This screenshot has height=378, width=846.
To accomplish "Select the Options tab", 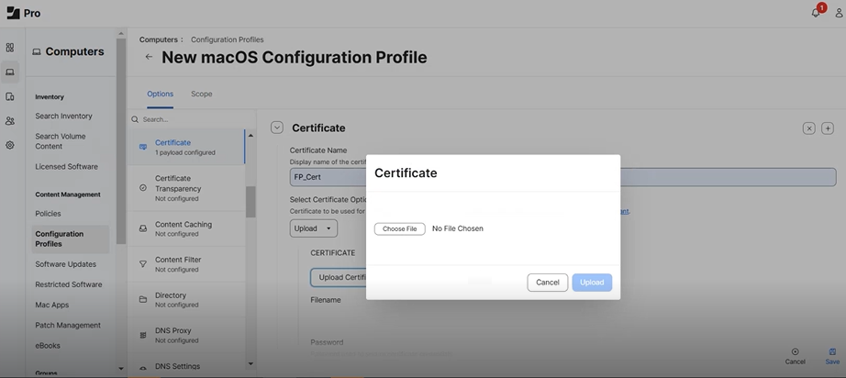I will tap(160, 94).
